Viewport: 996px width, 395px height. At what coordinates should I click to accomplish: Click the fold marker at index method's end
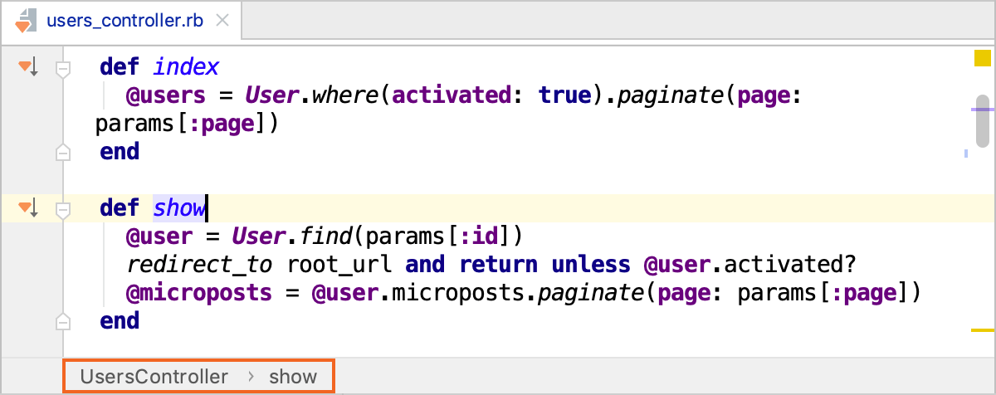point(62,152)
